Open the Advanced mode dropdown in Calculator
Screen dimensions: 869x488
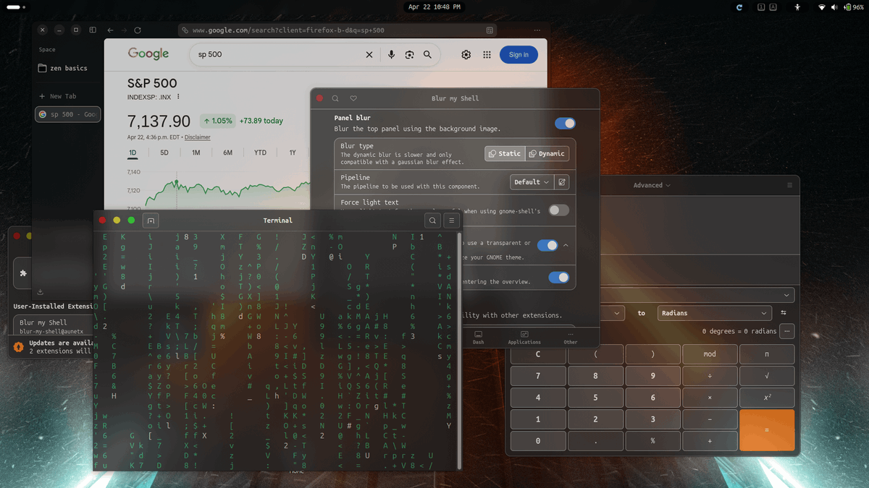(652, 185)
